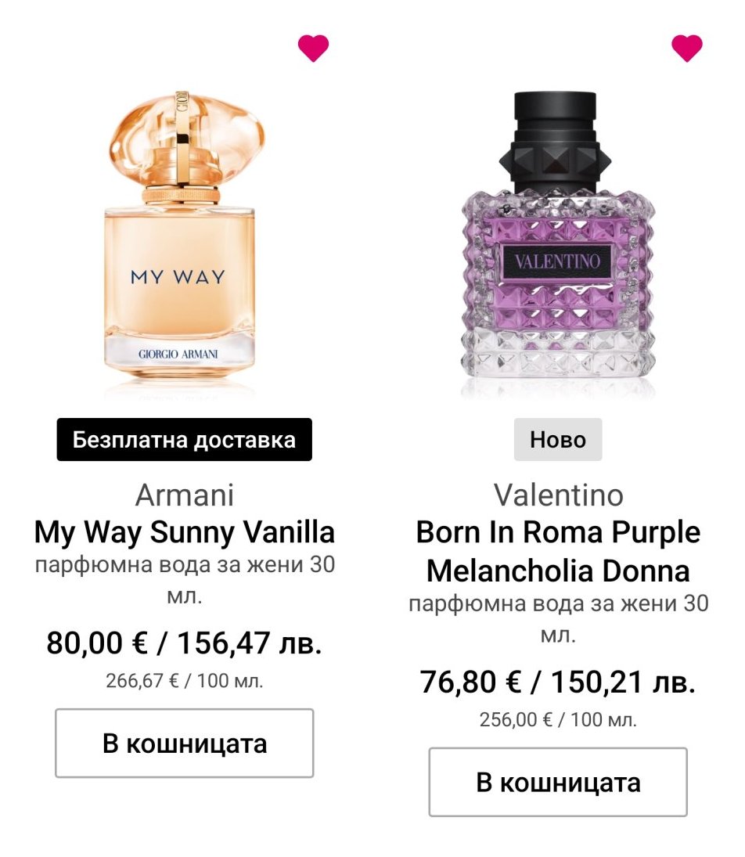The width and height of the screenshot is (745, 857).
Task: Open the My Way Sunny Vanilla product title
Action: [x=185, y=532]
